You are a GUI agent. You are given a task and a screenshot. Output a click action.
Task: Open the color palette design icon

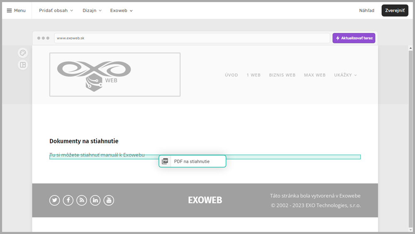point(23,53)
